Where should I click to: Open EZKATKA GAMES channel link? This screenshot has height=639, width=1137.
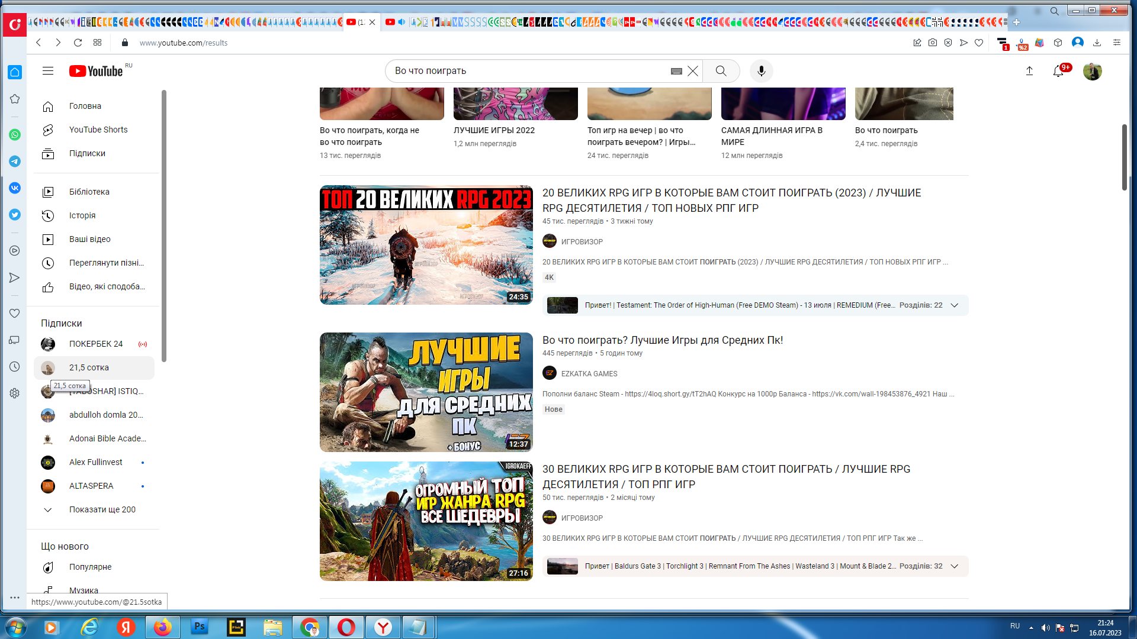point(589,373)
